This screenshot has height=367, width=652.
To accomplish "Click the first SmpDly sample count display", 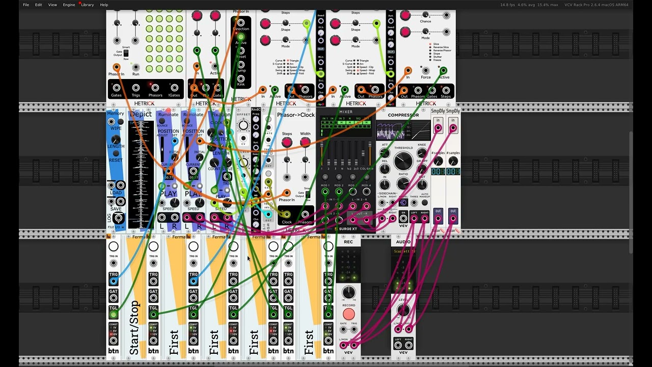I will [438, 172].
